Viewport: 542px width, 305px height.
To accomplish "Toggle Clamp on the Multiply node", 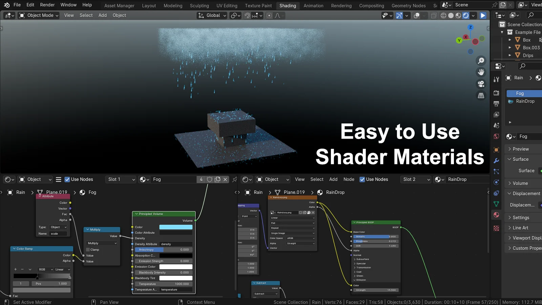I will 88,250.
